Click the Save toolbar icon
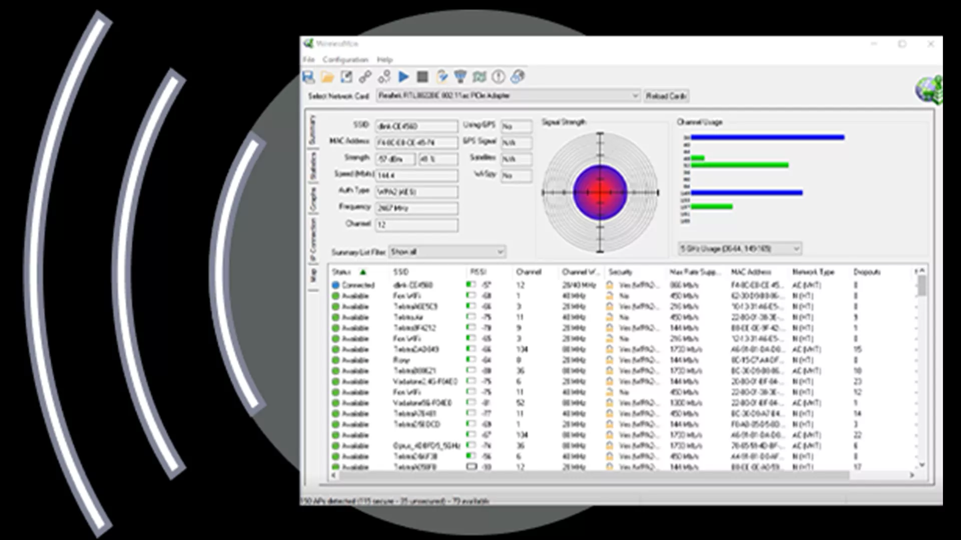Viewport: 961px width, 540px height. 308,76
